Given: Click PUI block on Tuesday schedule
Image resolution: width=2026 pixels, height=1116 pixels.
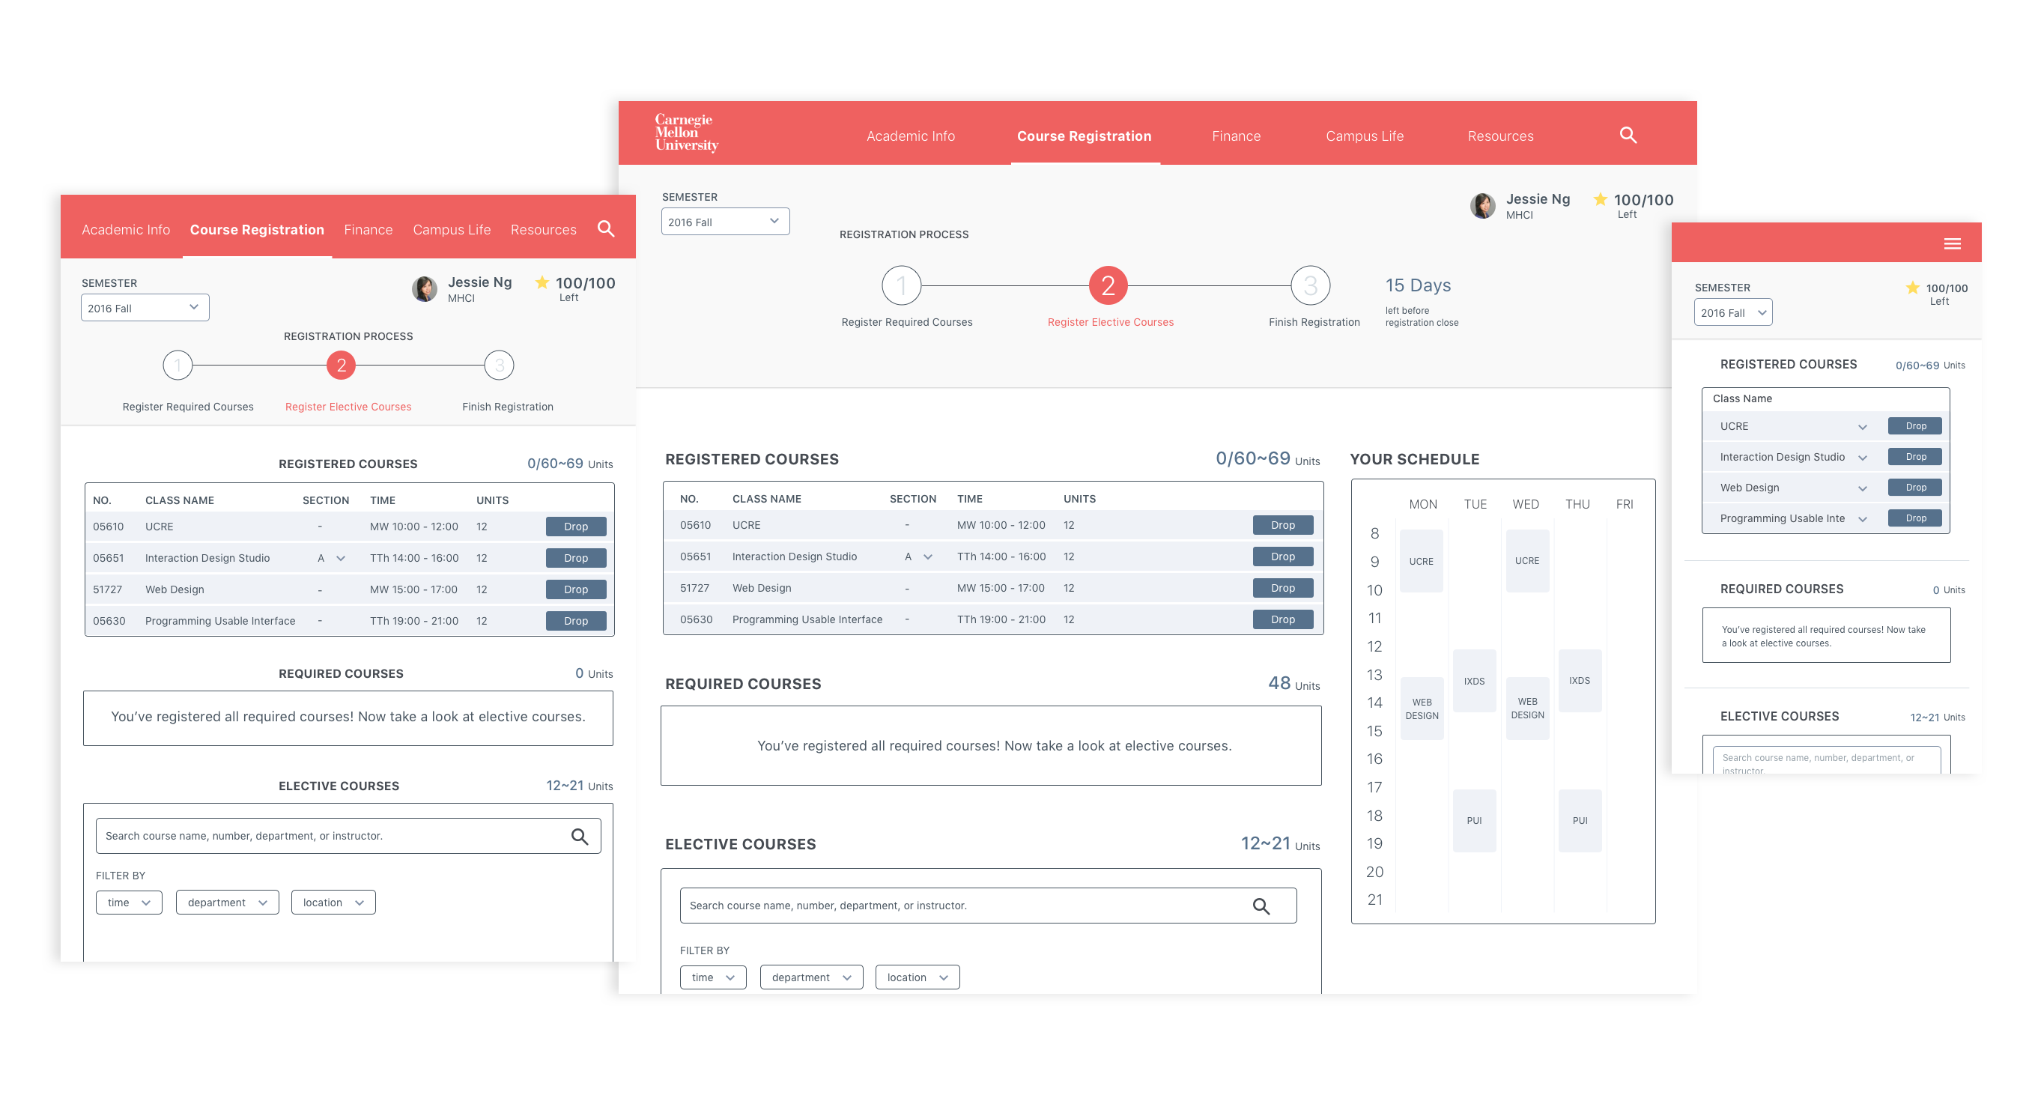Looking at the screenshot, I should tap(1474, 820).
